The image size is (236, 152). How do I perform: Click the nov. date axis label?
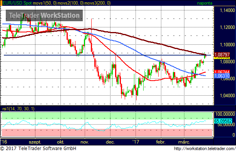click(85, 142)
